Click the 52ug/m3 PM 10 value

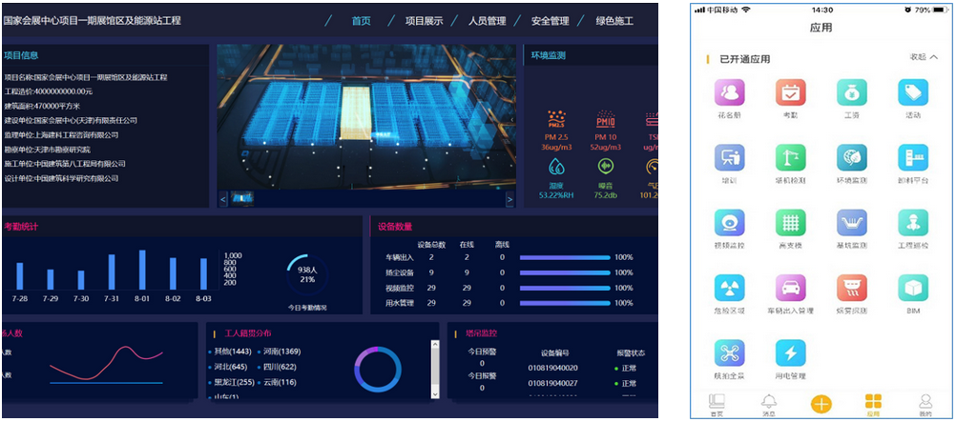click(x=606, y=147)
